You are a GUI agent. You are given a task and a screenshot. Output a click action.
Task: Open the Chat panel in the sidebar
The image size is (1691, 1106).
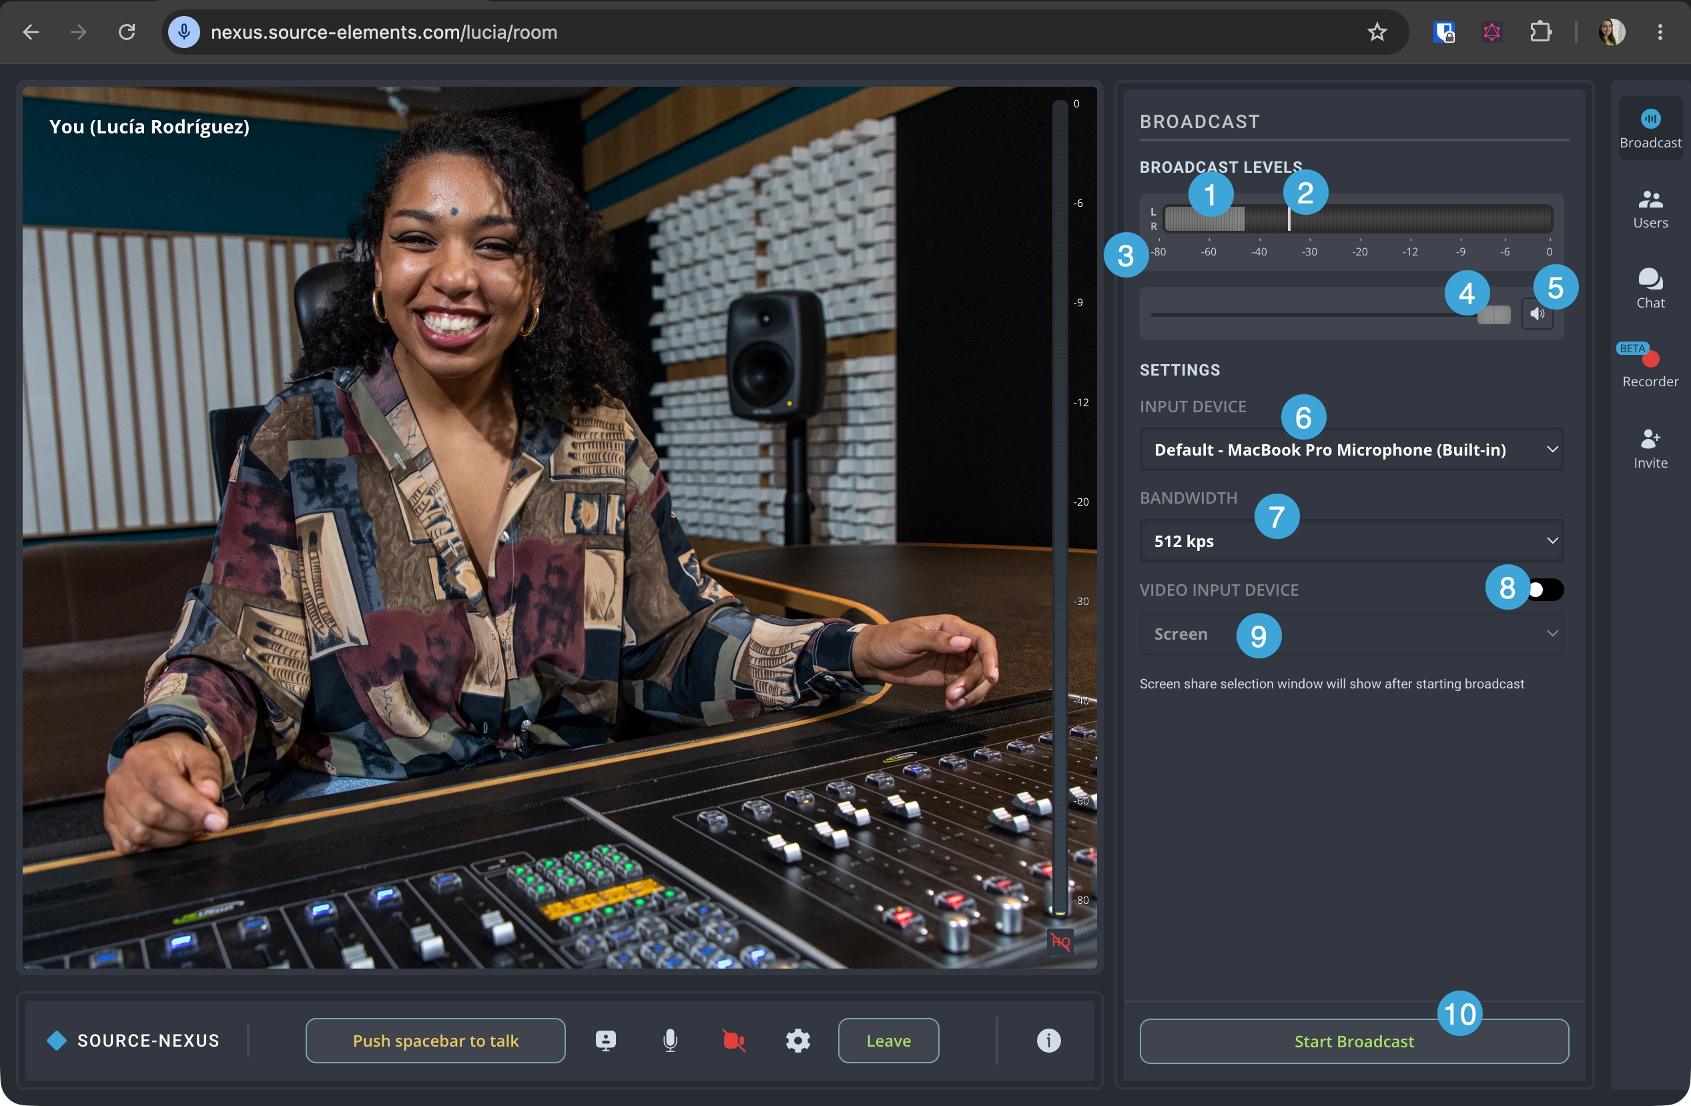click(x=1650, y=289)
